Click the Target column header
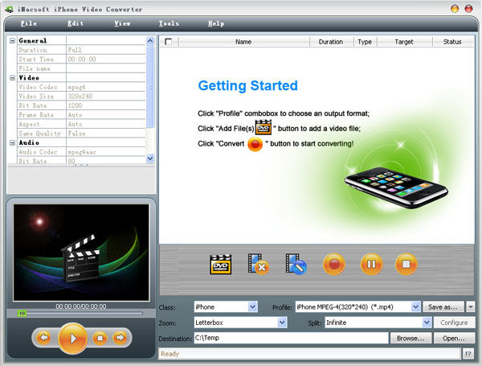The width and height of the screenshot is (482, 366). 404,42
